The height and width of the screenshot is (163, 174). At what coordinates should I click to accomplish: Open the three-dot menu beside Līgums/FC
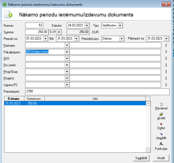click(x=166, y=85)
